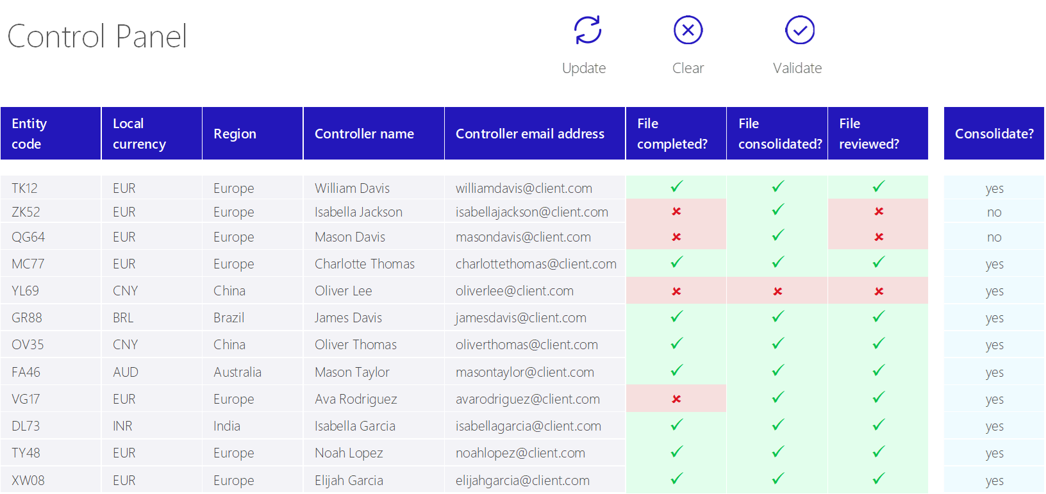Viewport: 1046px width, 494px height.
Task: Select the Region column header
Action: click(x=253, y=133)
